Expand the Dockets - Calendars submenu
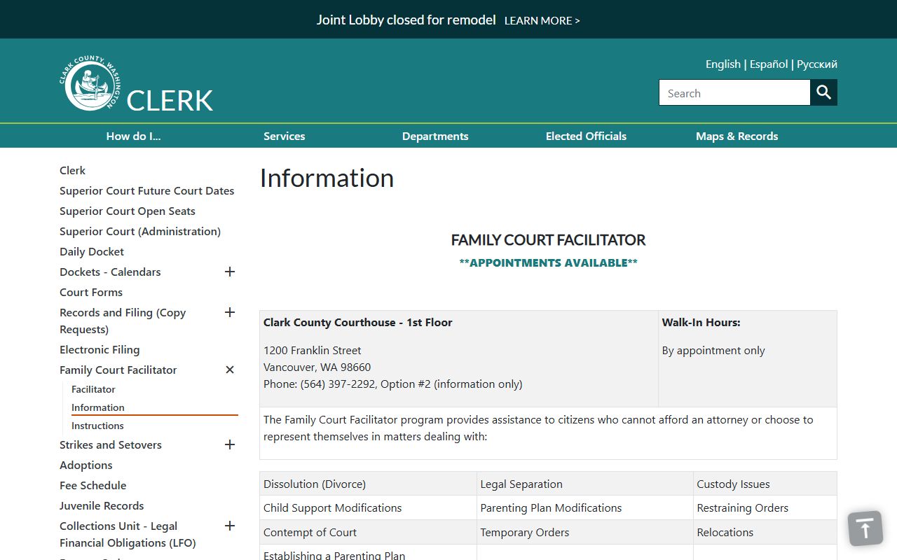 230,272
